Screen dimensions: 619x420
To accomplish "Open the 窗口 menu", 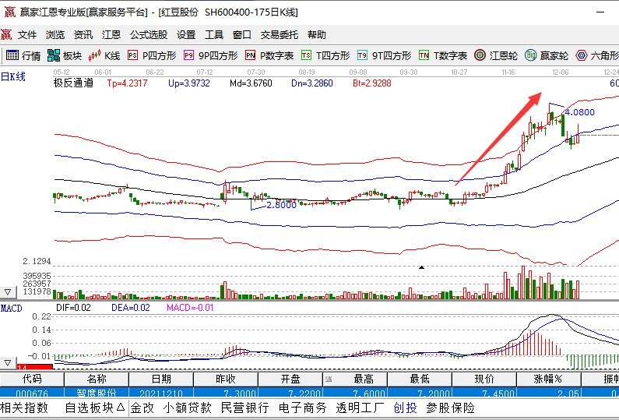I will click(242, 35).
